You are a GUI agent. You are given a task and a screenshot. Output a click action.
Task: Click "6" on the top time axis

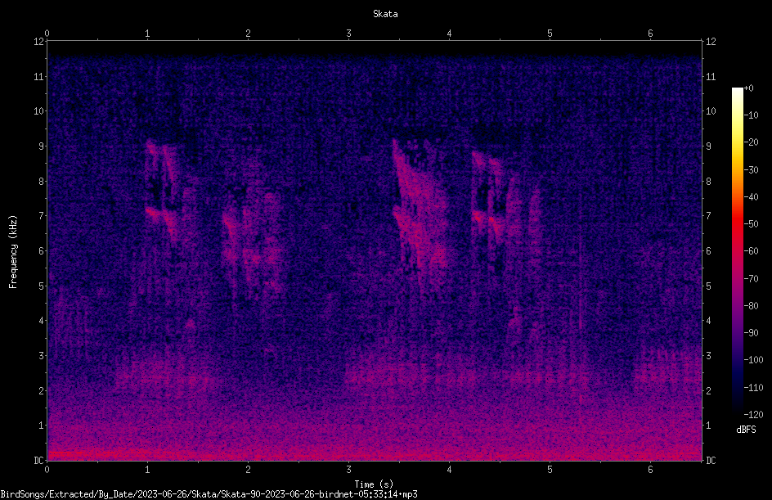pos(650,34)
